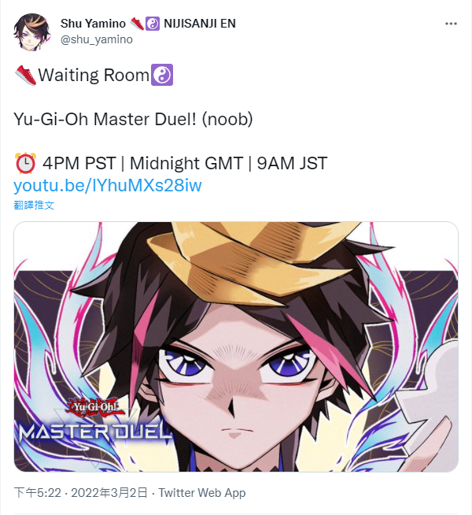The height and width of the screenshot is (515, 472).
Task: Click the sneaker emoji in display name
Action: [136, 24]
